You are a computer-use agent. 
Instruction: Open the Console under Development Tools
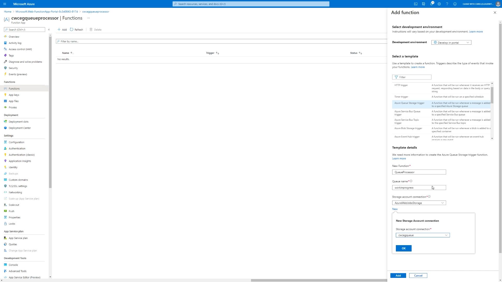tap(13, 265)
